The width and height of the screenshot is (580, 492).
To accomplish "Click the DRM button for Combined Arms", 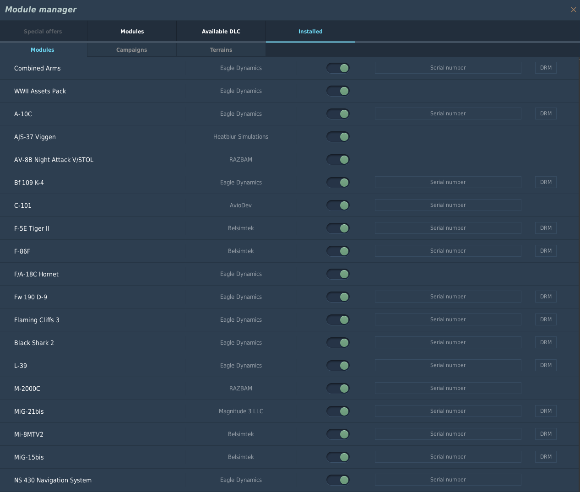I will point(546,68).
